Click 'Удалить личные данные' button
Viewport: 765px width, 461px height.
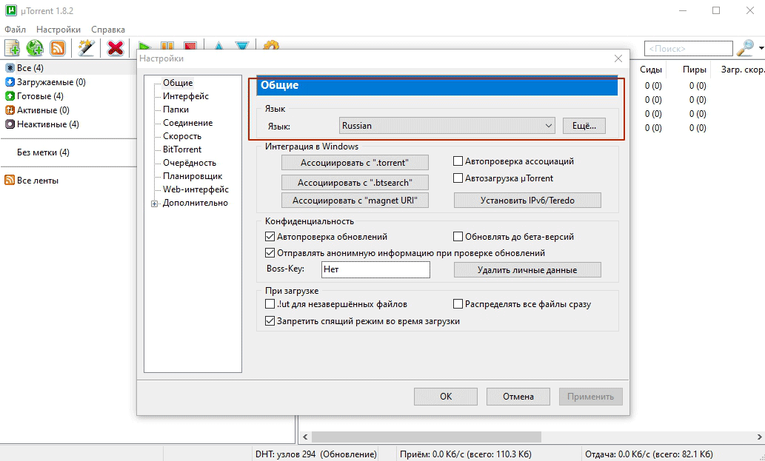point(527,270)
